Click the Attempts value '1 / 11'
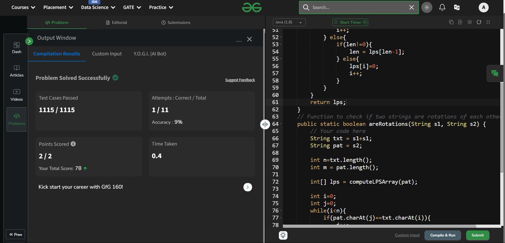The width and height of the screenshot is (505, 243). 161,110
